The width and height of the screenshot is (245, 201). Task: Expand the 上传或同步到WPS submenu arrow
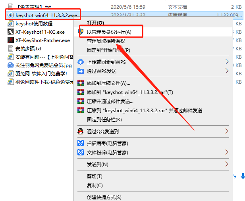tap(227, 62)
